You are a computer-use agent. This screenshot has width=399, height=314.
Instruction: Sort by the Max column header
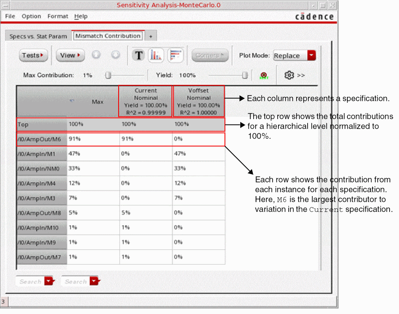coord(93,102)
